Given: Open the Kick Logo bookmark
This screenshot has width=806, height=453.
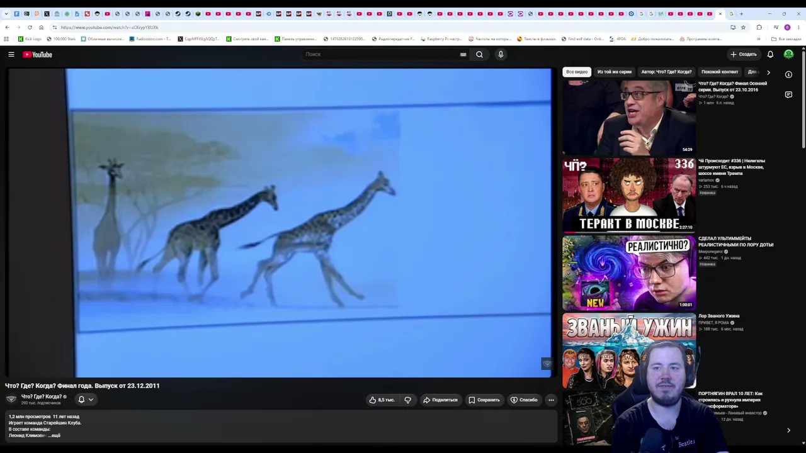Looking at the screenshot, I should [30, 39].
